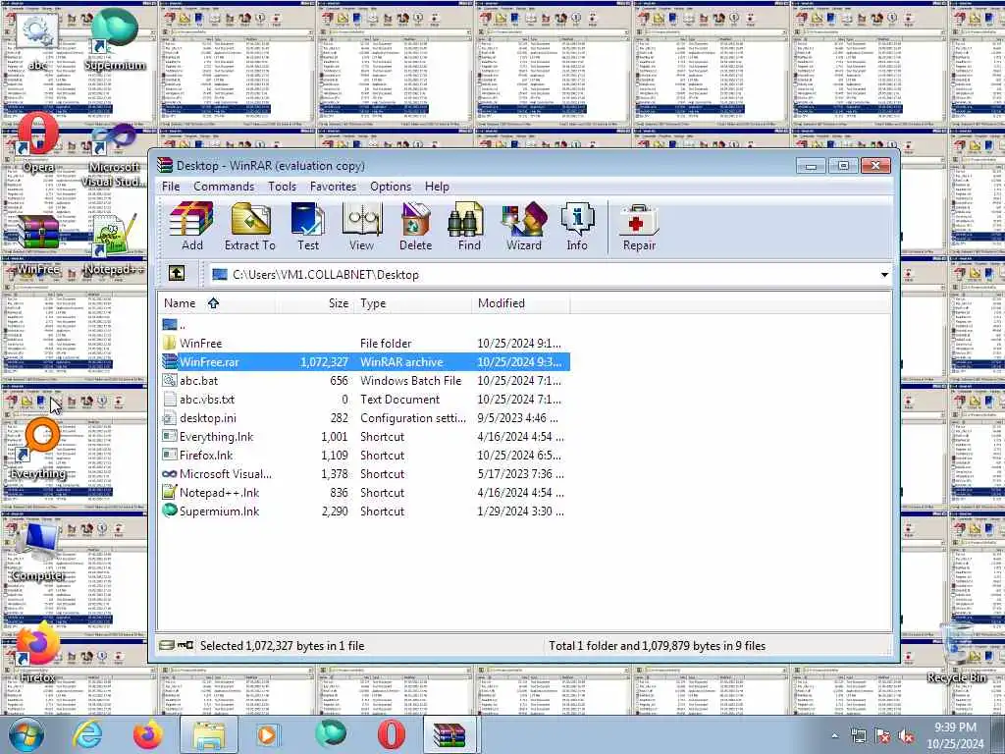Click the Find binoculars icon
Viewport: 1005px width, 754px height.
pos(468,227)
